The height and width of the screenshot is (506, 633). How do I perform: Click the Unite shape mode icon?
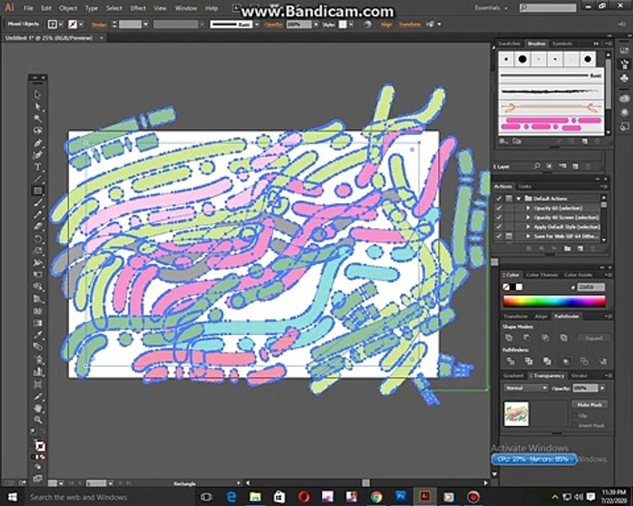pyautogui.click(x=509, y=338)
